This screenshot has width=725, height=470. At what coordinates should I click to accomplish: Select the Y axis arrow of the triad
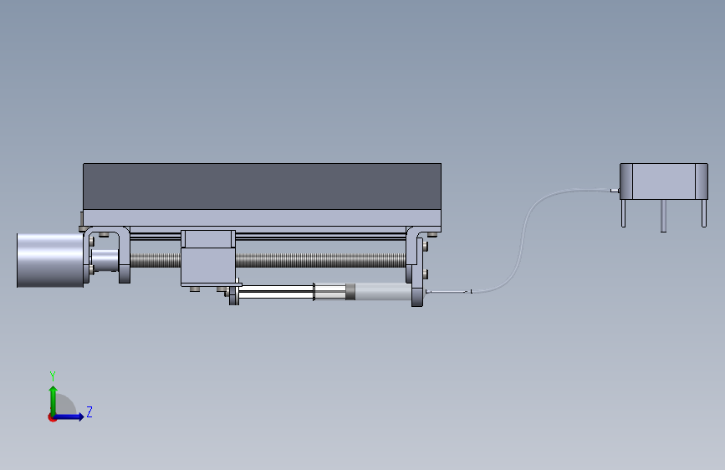(54, 400)
